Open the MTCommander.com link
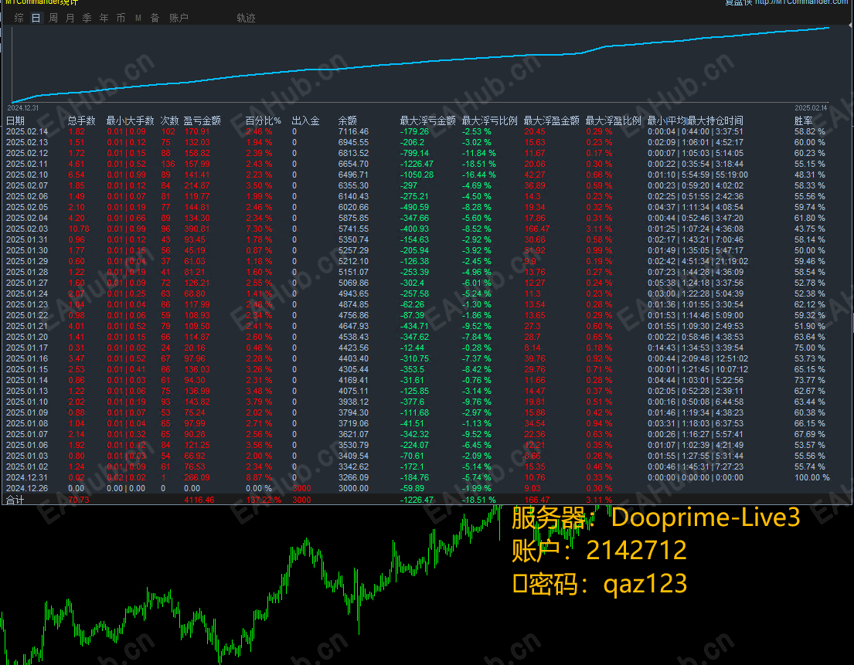 [801, 2]
